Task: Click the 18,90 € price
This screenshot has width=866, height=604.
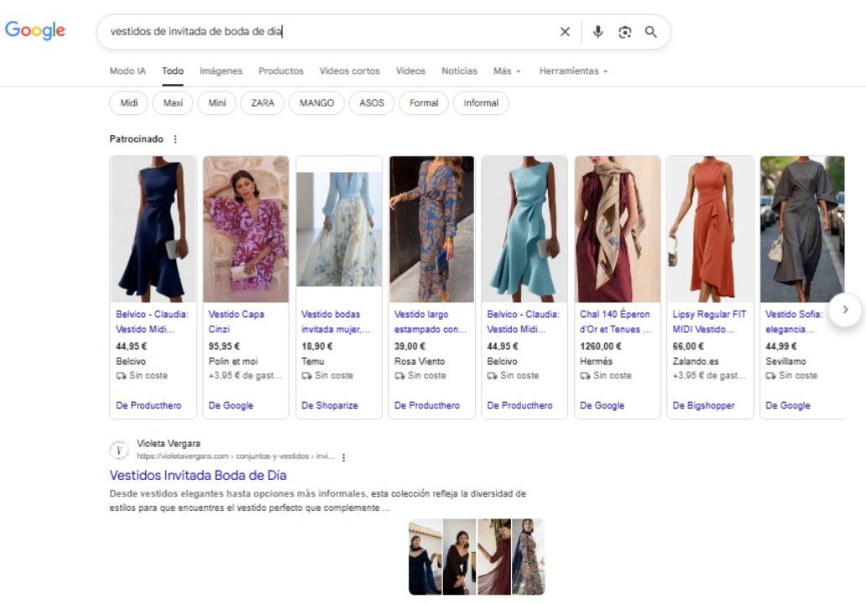Action: click(317, 346)
